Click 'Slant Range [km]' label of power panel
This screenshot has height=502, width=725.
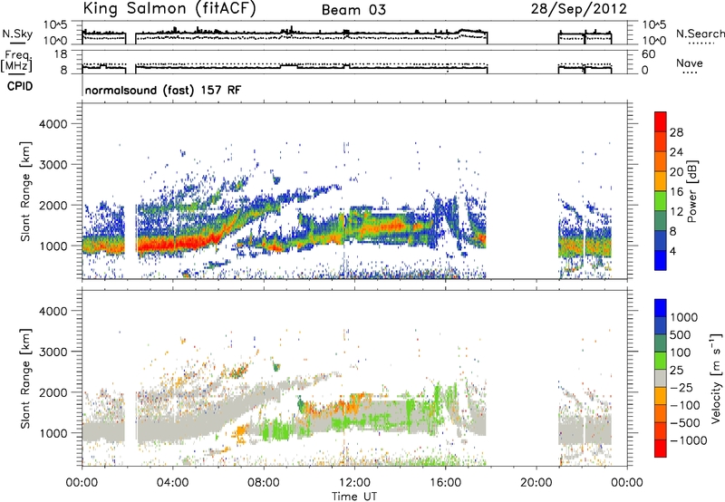[x=26, y=191]
